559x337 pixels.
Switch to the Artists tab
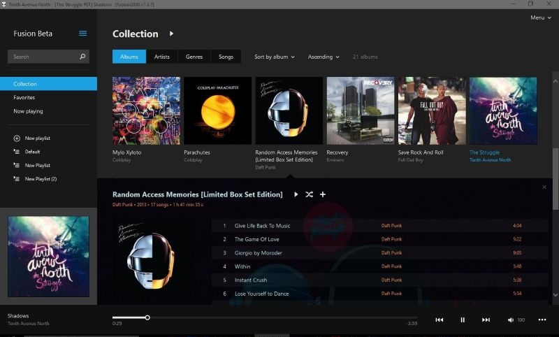(162, 57)
